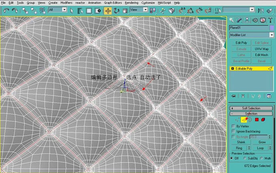Switch to Edge sub-object level
The image size is (276, 173).
[x=244, y=120]
